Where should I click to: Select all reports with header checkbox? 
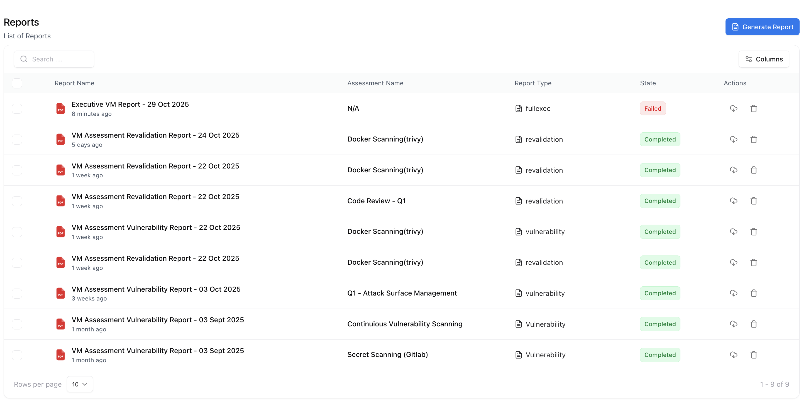coord(17,83)
